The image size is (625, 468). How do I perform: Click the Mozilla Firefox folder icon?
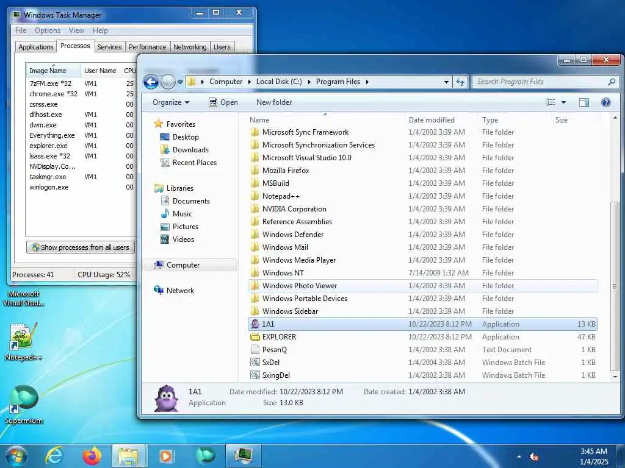pos(255,171)
